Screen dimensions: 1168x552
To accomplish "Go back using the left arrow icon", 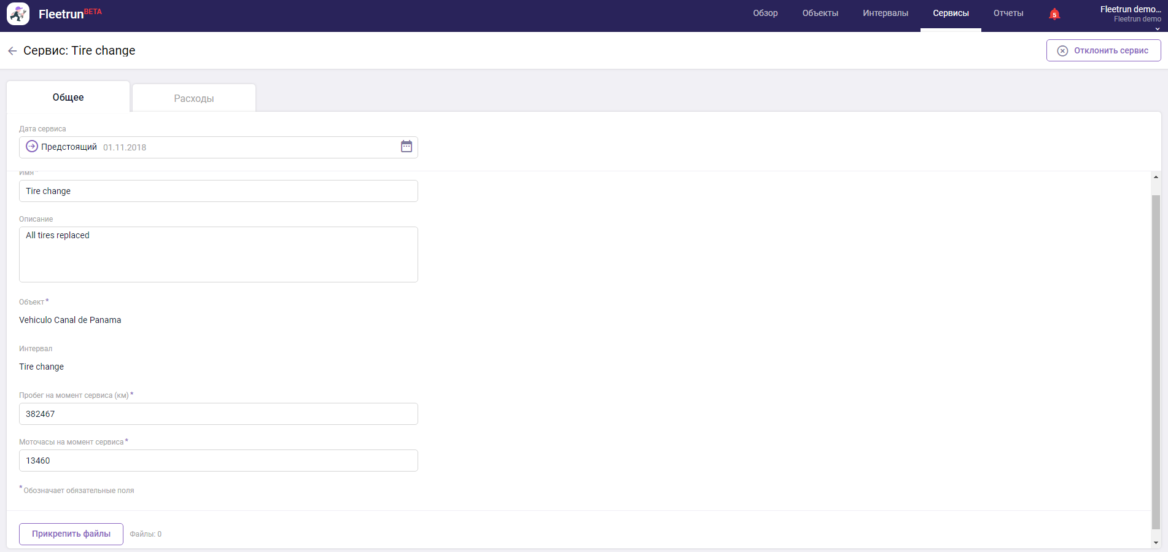I will (x=12, y=51).
